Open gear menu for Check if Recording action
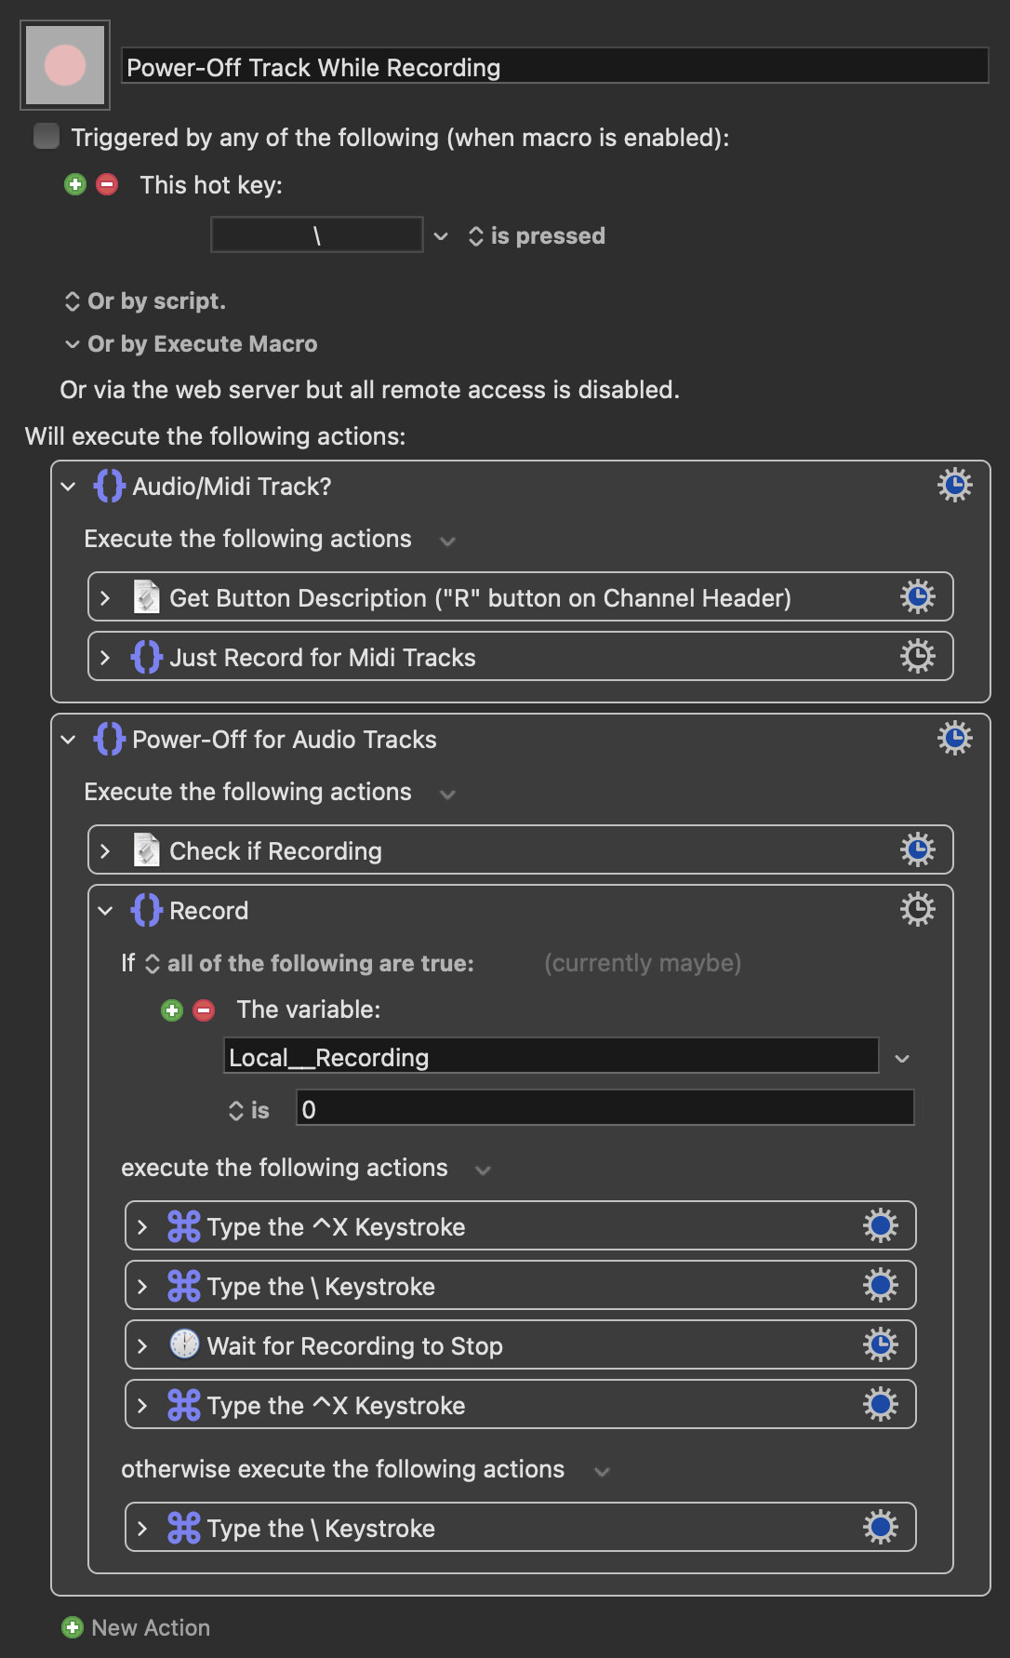1010x1658 pixels. tap(917, 850)
